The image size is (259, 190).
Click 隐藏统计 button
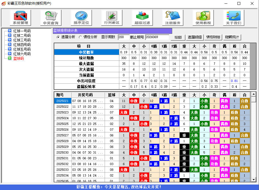(x=232, y=37)
